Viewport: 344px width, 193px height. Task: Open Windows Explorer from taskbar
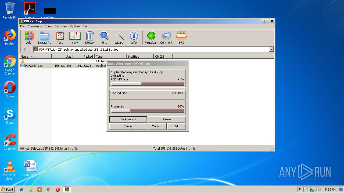tap(30, 190)
